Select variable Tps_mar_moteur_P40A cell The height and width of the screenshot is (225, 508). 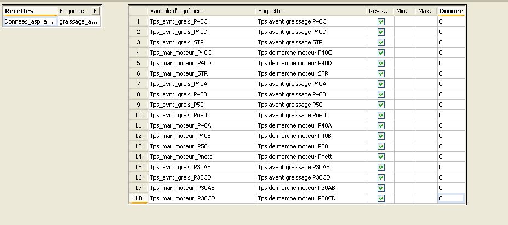click(202, 125)
